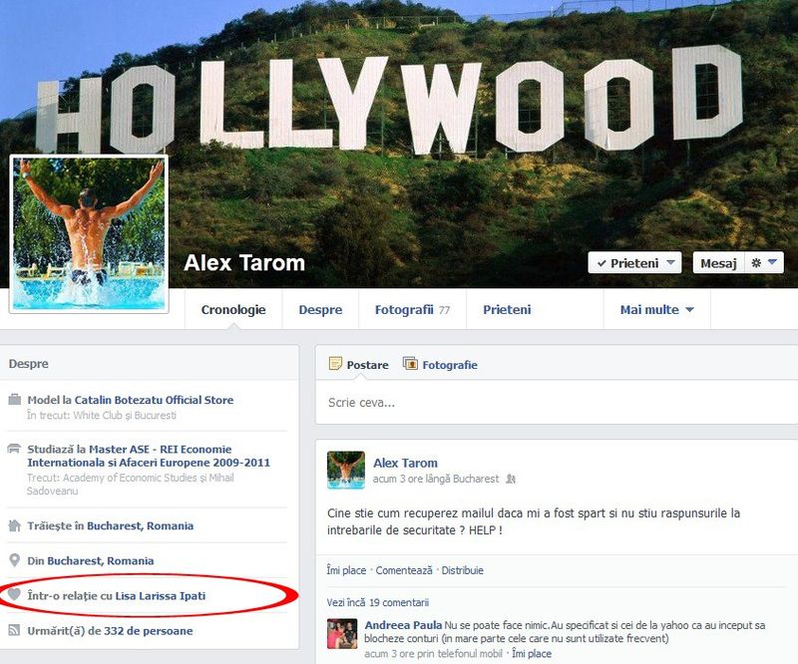Click Vezi încă 19 comentarii link

point(378,602)
